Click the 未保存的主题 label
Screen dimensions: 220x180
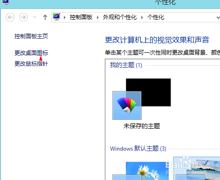[142, 126]
